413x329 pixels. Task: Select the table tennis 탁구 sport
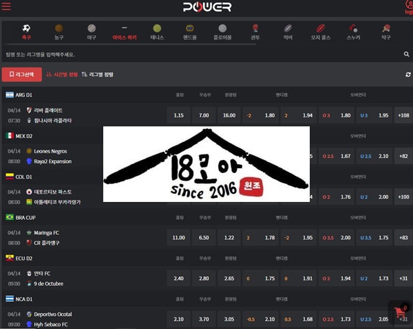(386, 32)
